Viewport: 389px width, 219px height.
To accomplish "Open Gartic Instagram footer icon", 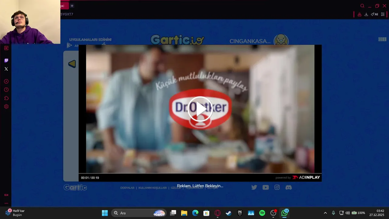I will (277, 187).
